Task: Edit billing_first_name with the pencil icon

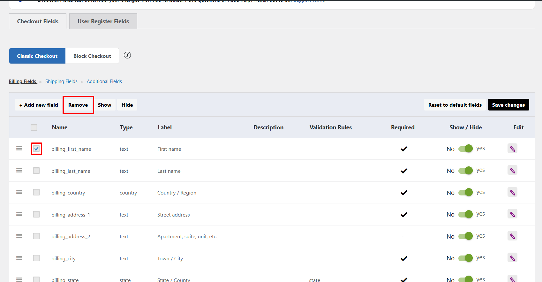Action: click(512, 149)
